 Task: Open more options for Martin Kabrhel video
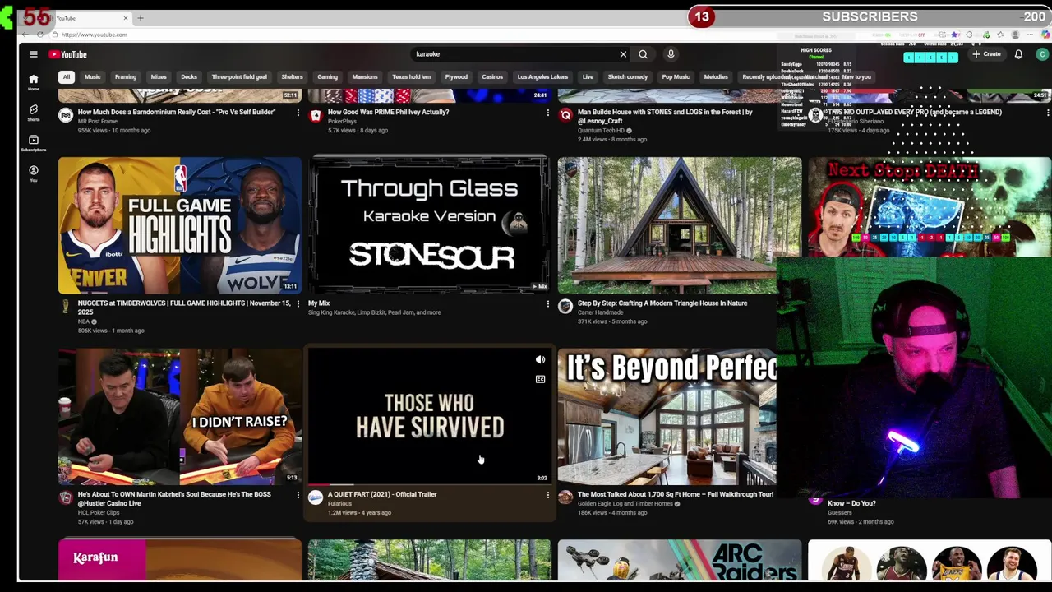tap(298, 495)
